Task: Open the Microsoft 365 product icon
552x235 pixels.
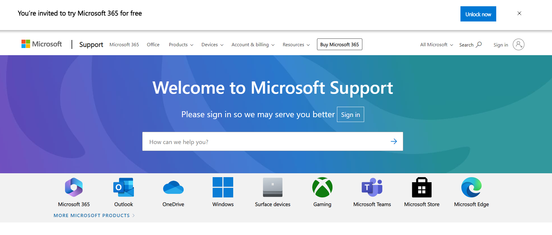Action: (x=74, y=187)
